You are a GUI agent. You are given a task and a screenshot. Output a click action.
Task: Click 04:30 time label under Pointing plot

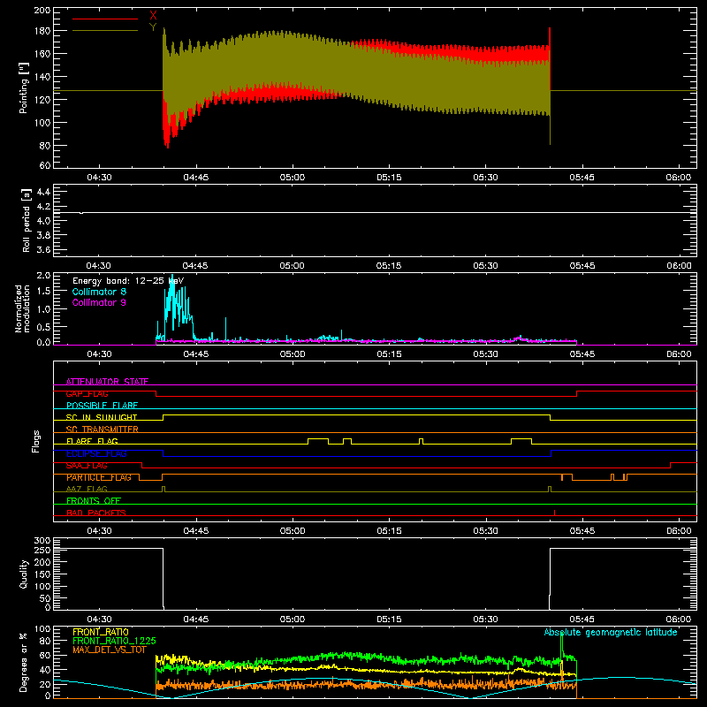coord(99,178)
